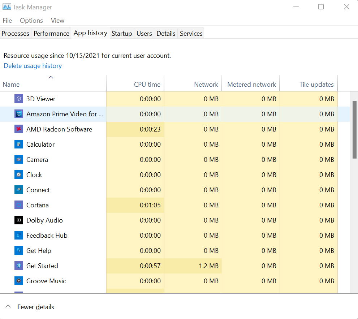Click the vertical scrollbar thumb
358x319 pixels.
[x=354, y=129]
